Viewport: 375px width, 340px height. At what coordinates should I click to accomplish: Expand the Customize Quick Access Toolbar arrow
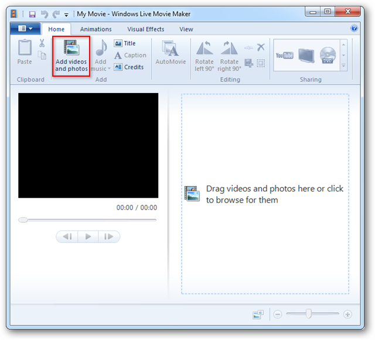(x=66, y=14)
